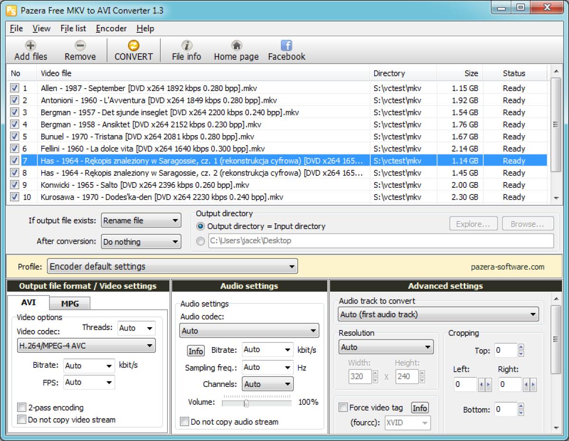
Task: Uncheck the Bunuel - Tristana file
Action: point(15,136)
